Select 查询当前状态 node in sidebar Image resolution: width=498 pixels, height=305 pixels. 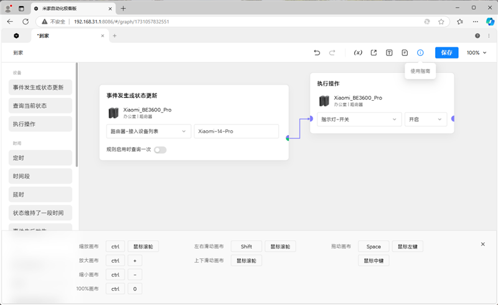tap(40, 105)
